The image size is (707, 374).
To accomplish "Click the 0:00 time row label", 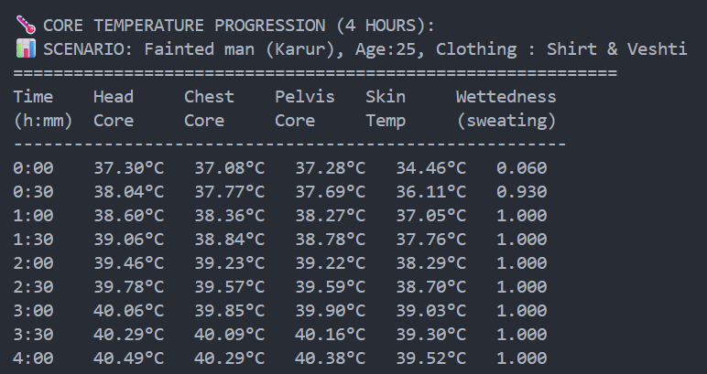I will [34, 168].
